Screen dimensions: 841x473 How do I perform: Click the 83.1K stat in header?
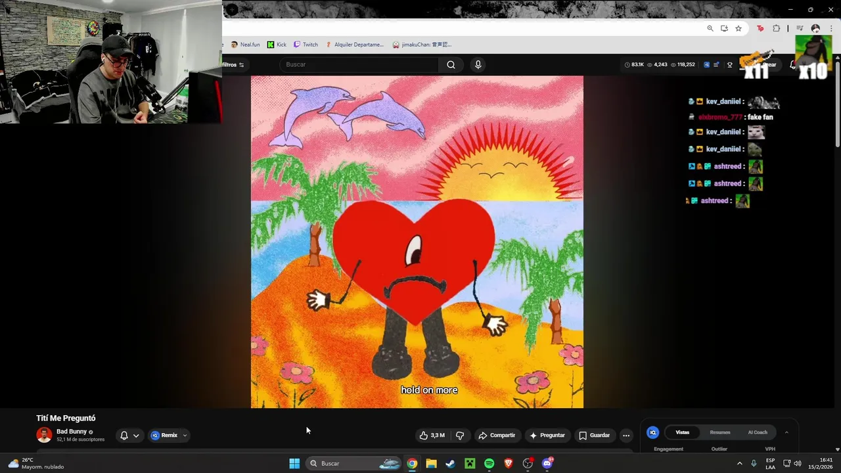tap(634, 64)
